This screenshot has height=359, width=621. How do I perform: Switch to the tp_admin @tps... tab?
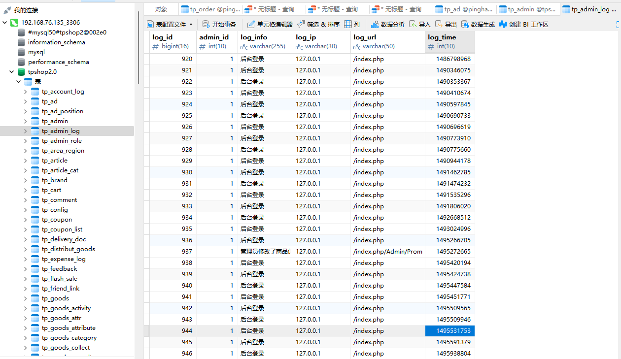point(527,9)
